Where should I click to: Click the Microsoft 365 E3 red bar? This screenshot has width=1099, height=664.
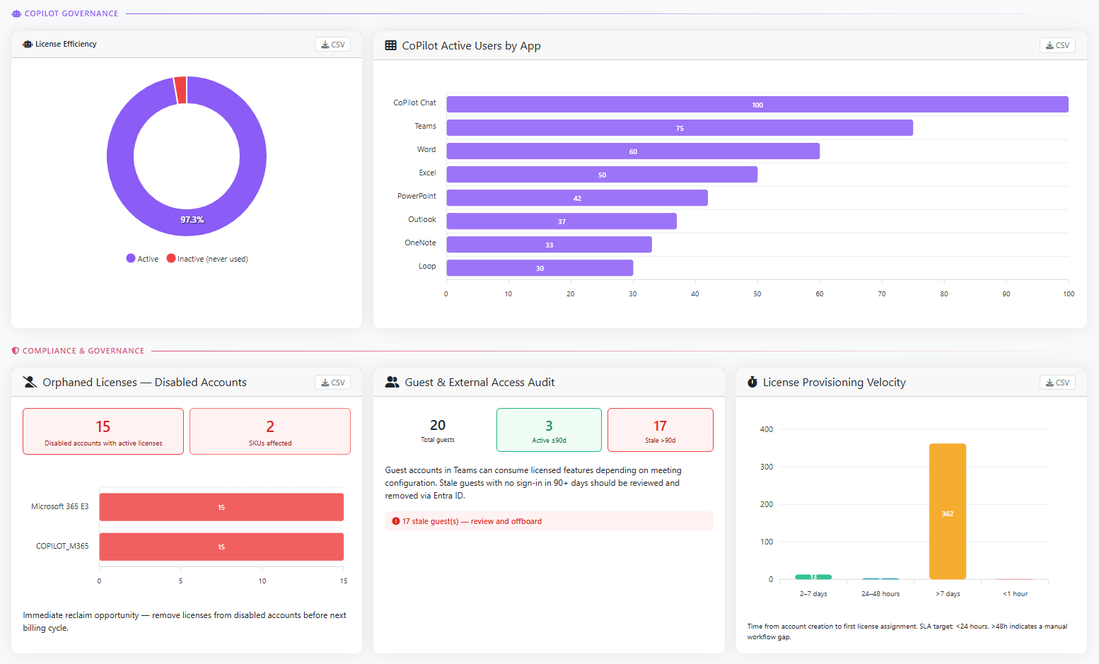point(221,507)
